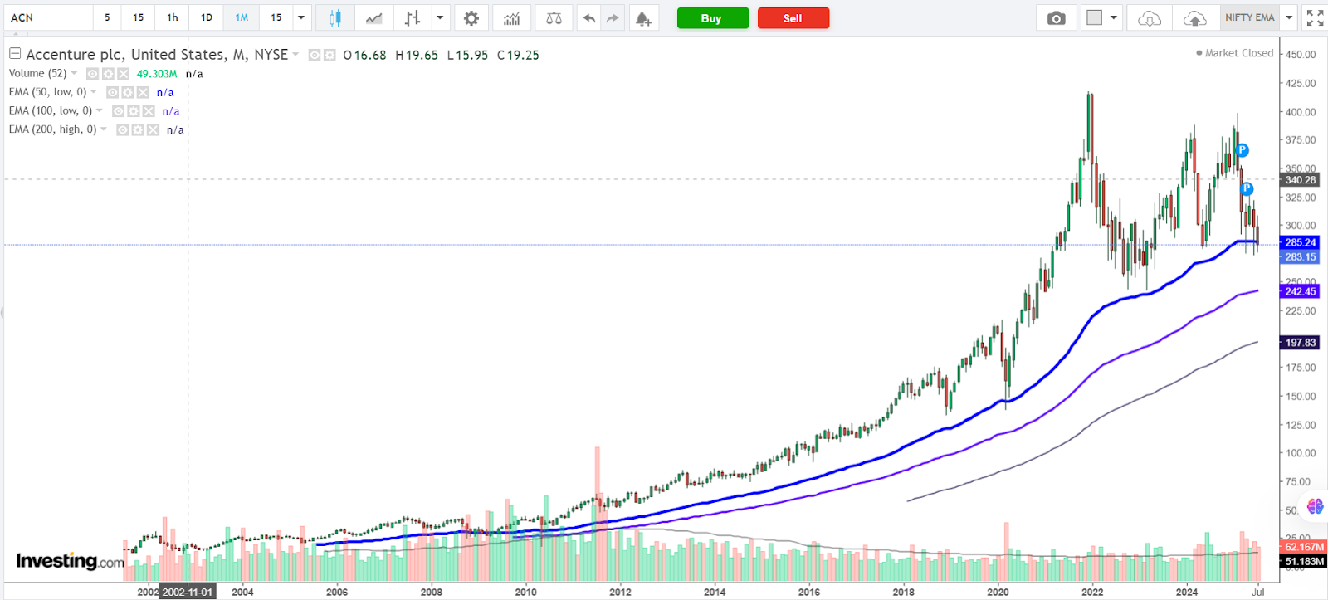Hide the EMA (50, low, 0) line
Screen dimensions: 1328x600
click(x=113, y=92)
